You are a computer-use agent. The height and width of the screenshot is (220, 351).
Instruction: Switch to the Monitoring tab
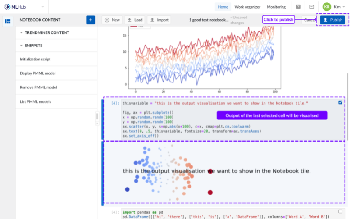276,7
